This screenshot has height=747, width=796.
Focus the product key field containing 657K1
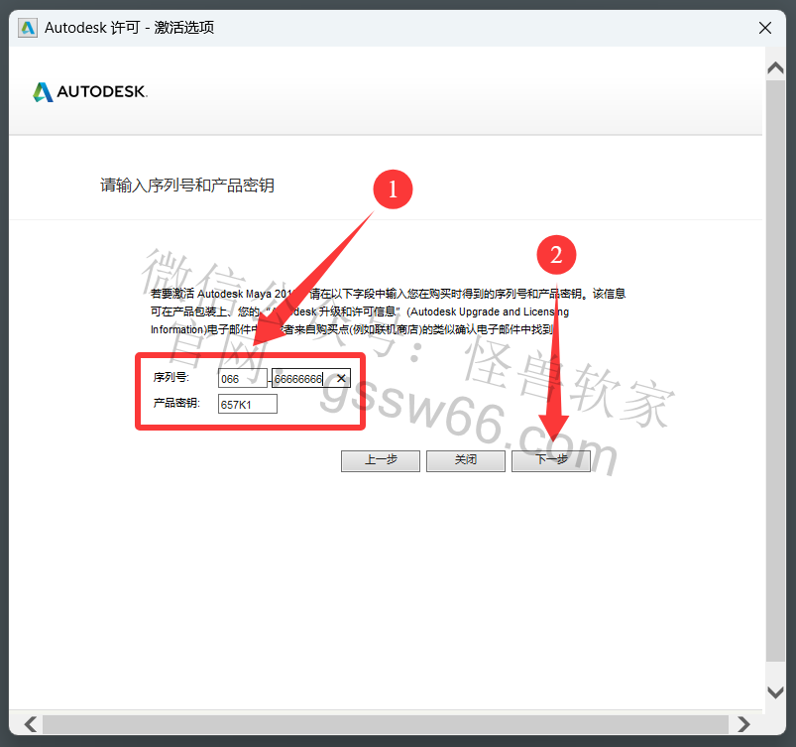coord(248,405)
